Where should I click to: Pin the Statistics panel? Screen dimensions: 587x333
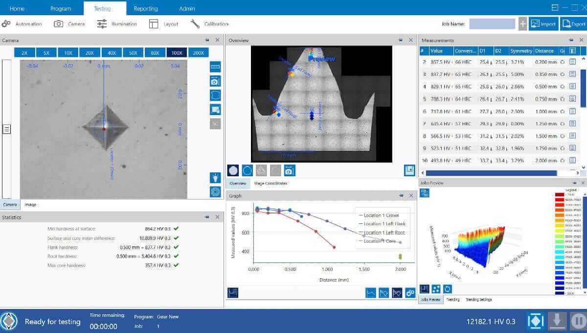(x=207, y=217)
